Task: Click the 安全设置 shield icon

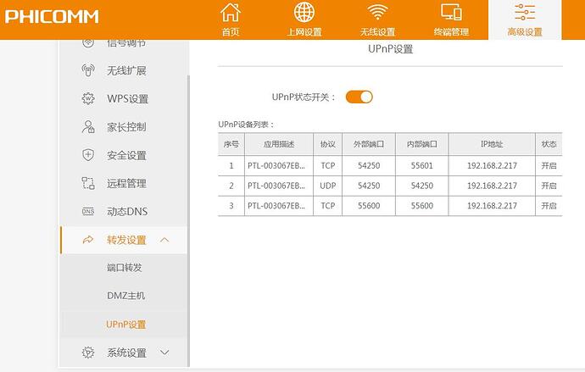Action: click(88, 155)
